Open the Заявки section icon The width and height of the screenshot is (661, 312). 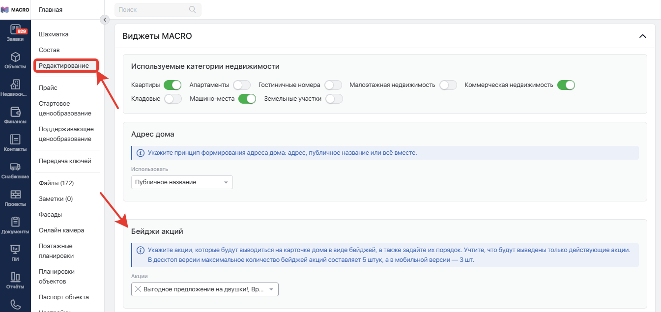pyautogui.click(x=15, y=30)
